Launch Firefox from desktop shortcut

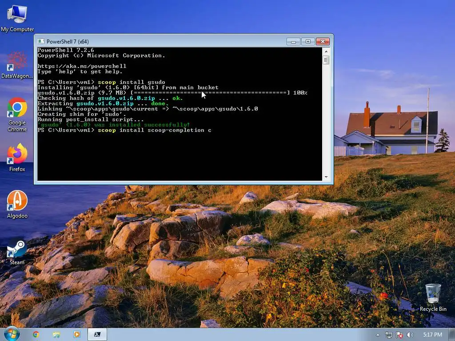17,157
